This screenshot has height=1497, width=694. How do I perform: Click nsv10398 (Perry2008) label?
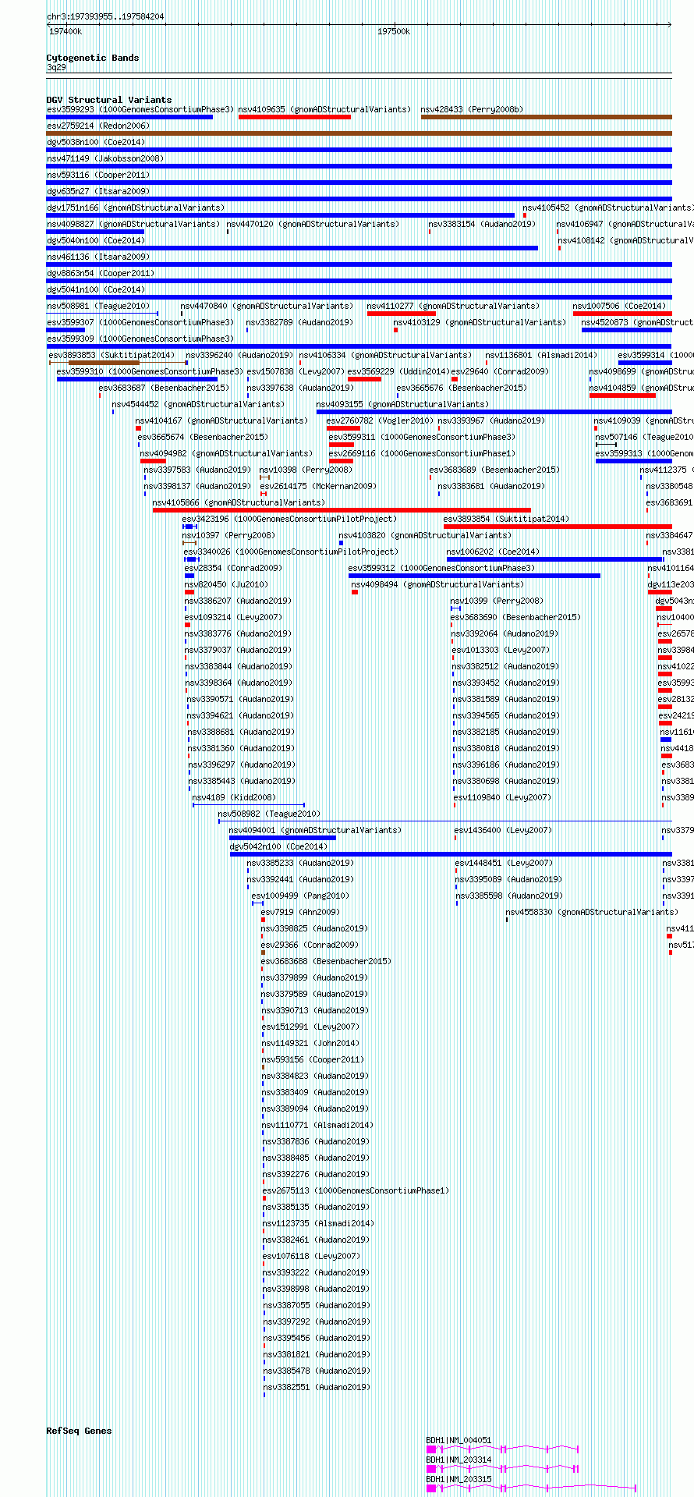click(x=306, y=470)
